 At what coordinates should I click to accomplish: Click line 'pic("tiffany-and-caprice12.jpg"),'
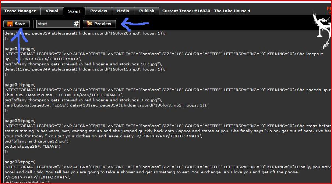point(37,141)
